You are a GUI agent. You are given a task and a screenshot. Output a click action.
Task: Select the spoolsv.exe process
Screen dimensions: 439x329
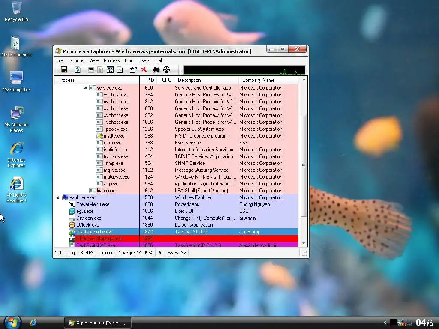click(176, 129)
